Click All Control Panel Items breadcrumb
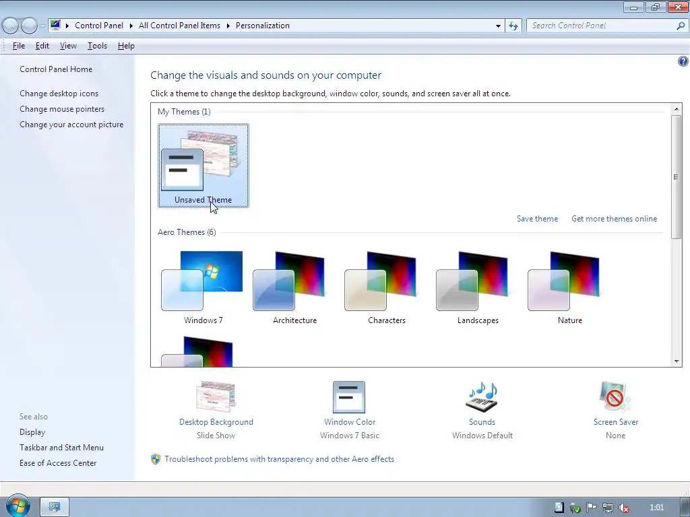Screen dimensions: 690x517 point(179,26)
